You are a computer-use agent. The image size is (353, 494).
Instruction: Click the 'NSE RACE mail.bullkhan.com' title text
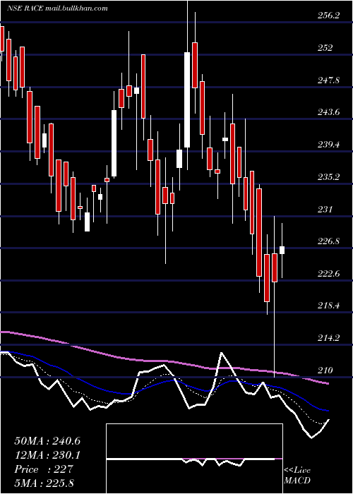coord(57,8)
